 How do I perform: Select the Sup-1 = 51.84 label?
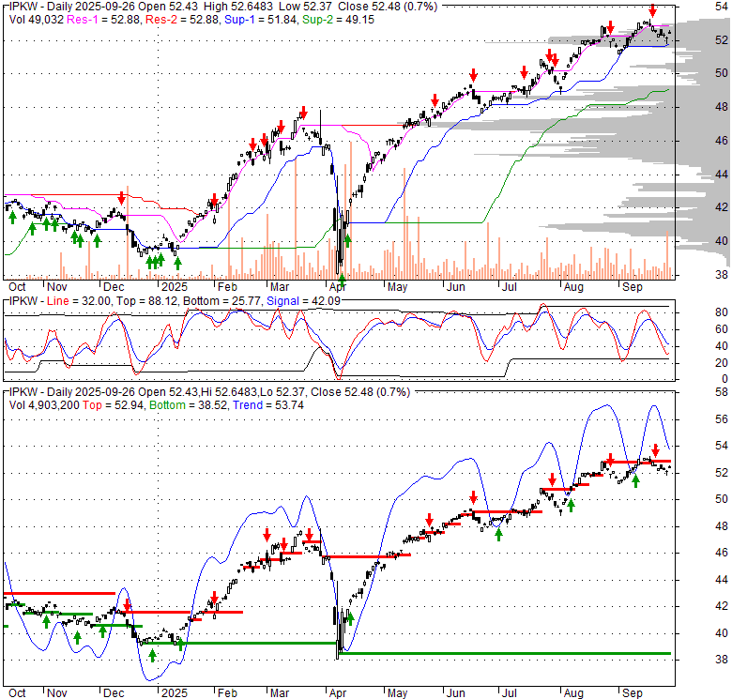(261, 20)
